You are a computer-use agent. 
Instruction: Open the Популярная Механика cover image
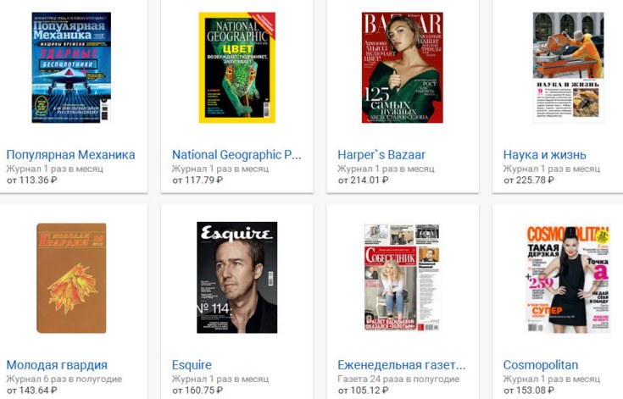click(x=71, y=68)
